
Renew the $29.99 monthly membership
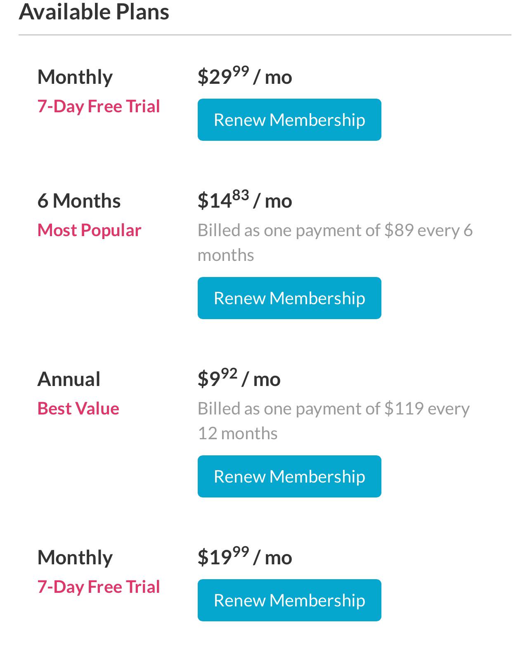point(289,120)
